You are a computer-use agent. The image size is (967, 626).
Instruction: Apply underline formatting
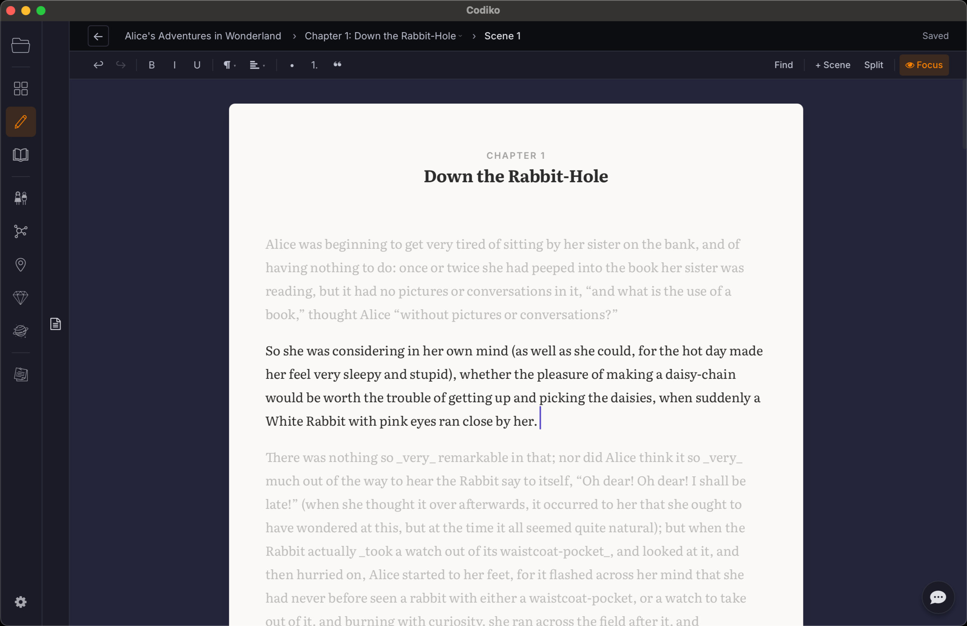pos(197,65)
